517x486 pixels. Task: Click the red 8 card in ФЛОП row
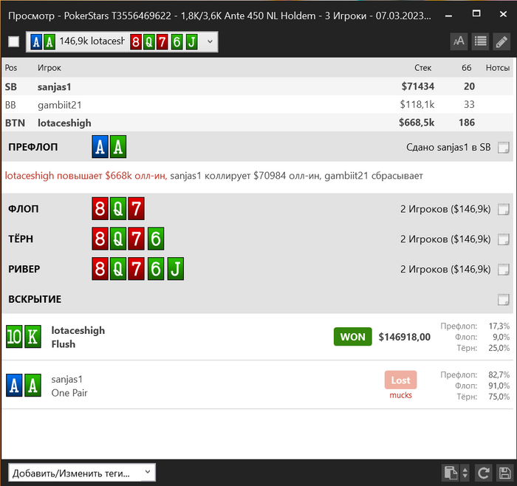pyautogui.click(x=100, y=209)
